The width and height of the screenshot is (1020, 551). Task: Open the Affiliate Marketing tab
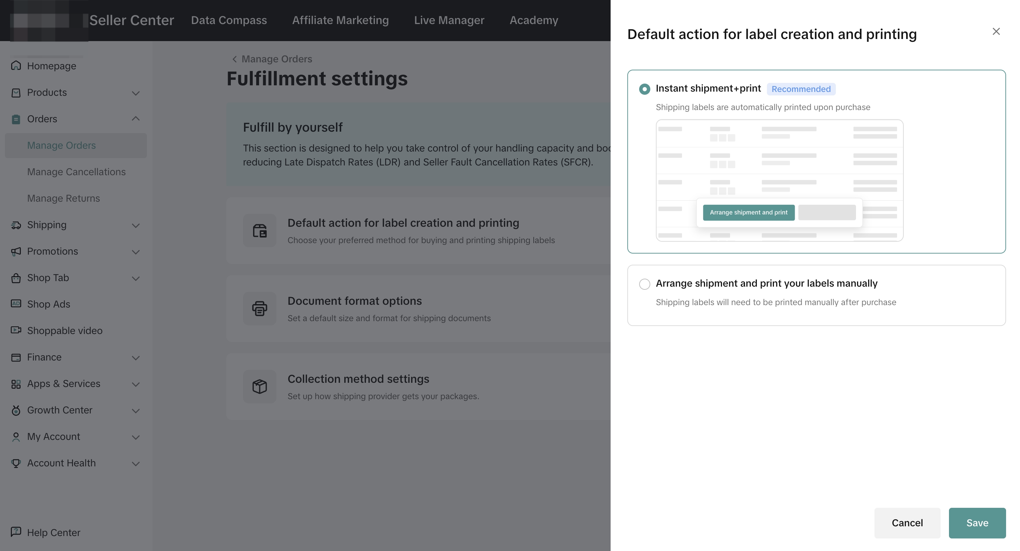click(340, 20)
